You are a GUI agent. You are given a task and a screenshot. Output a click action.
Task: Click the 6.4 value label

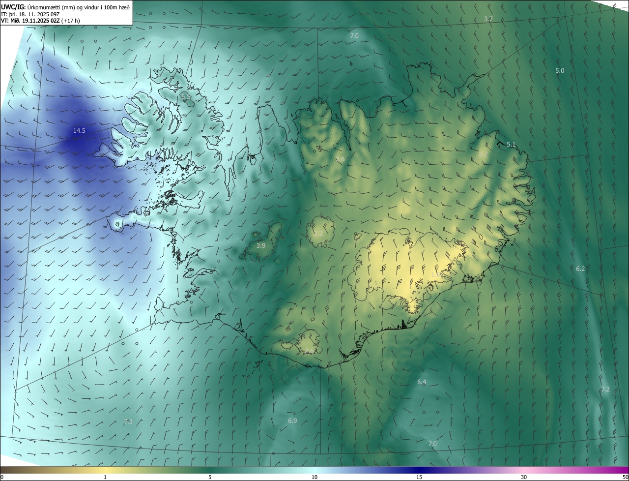(422, 382)
